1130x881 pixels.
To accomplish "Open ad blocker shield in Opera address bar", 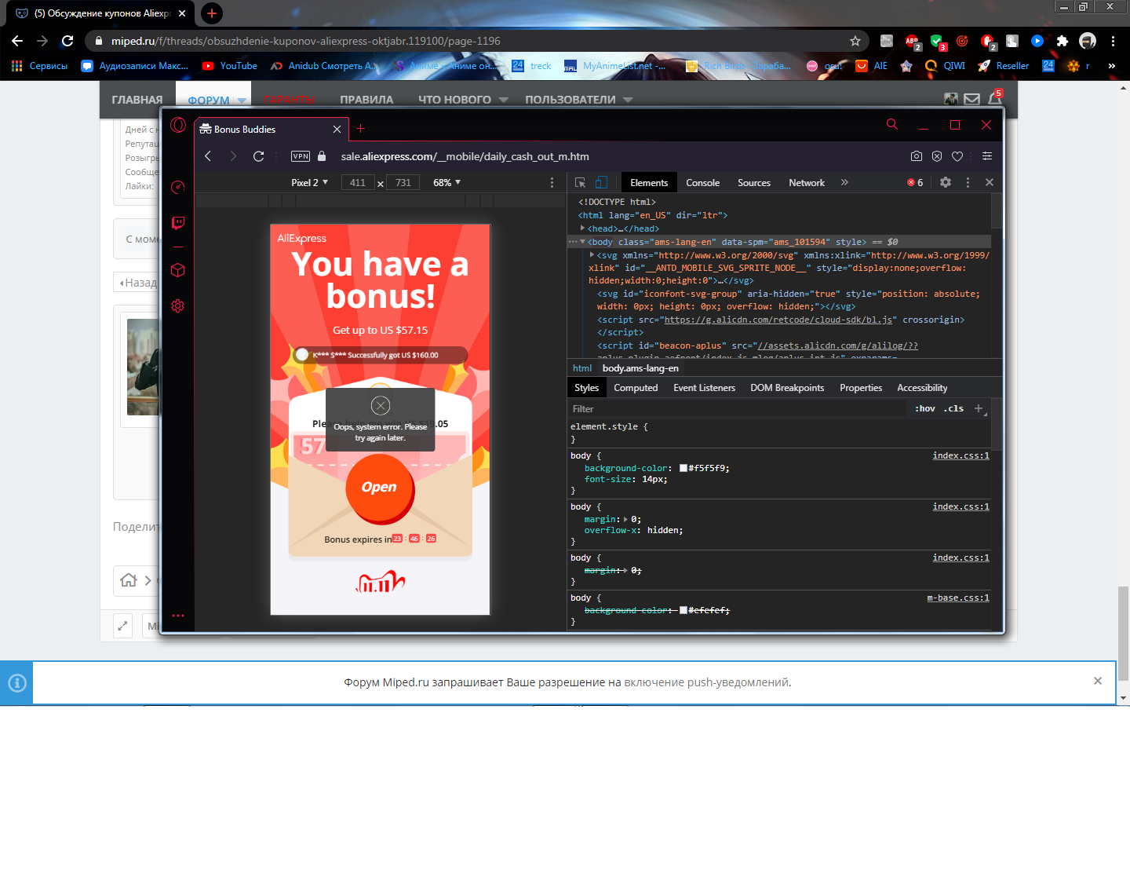I will pos(937,156).
